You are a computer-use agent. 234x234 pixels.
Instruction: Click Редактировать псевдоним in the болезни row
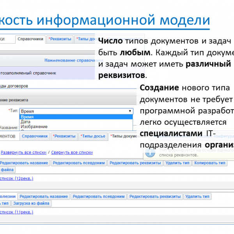coord(99,197)
